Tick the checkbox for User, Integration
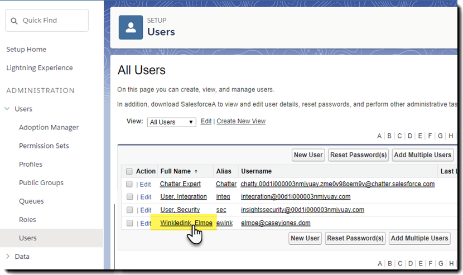 129,197
